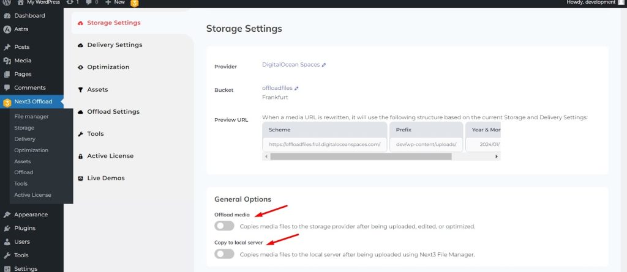Click the Appearance brush icon

click(x=7, y=215)
